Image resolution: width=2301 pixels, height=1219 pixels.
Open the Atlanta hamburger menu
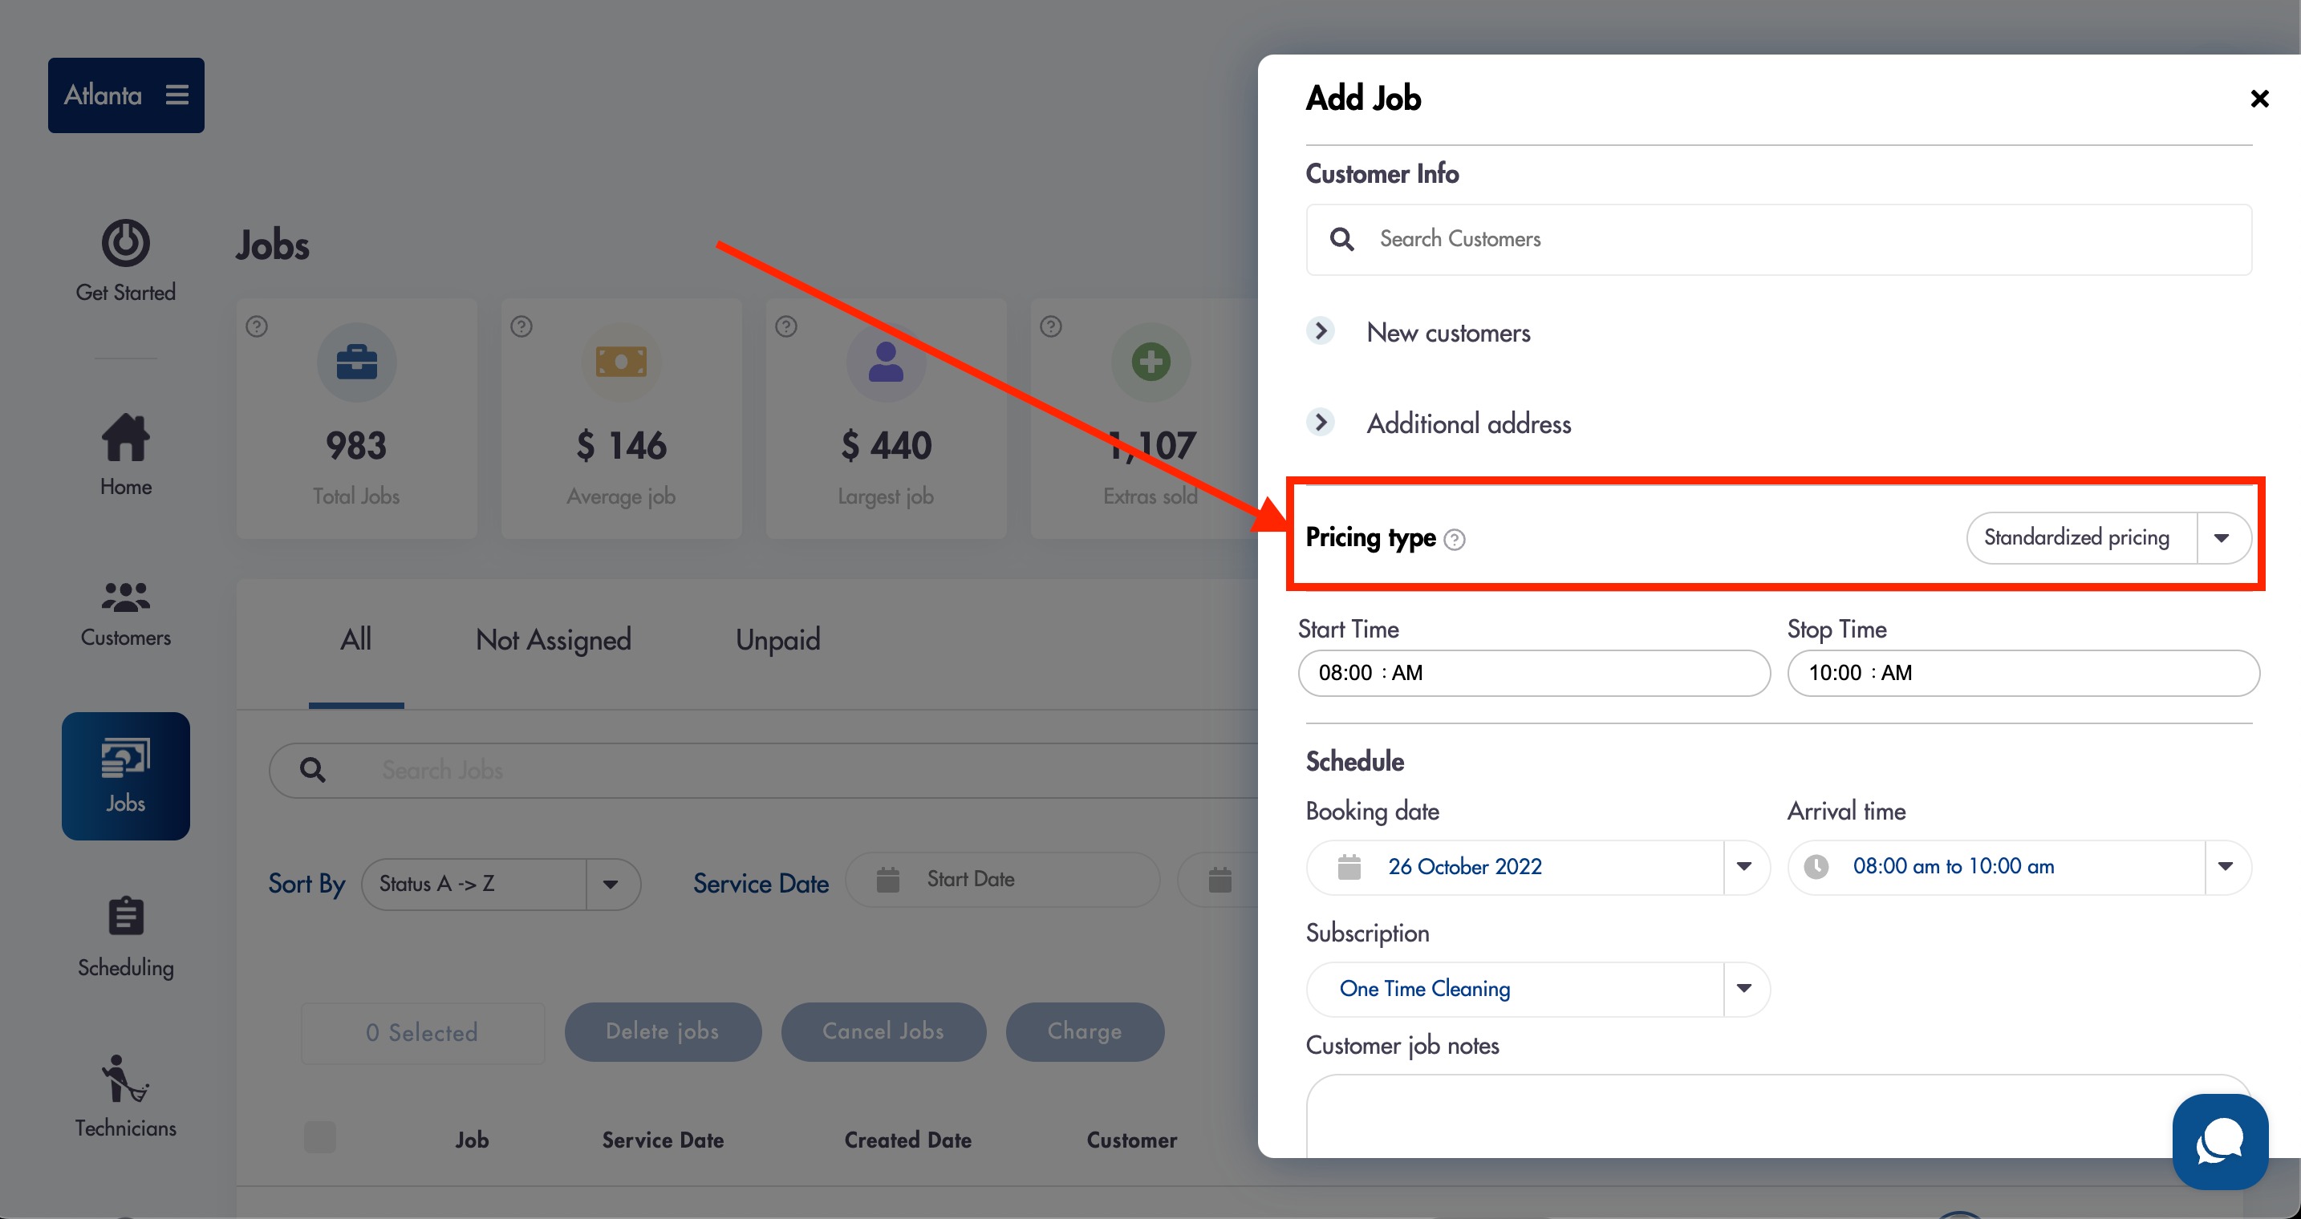pos(177,95)
